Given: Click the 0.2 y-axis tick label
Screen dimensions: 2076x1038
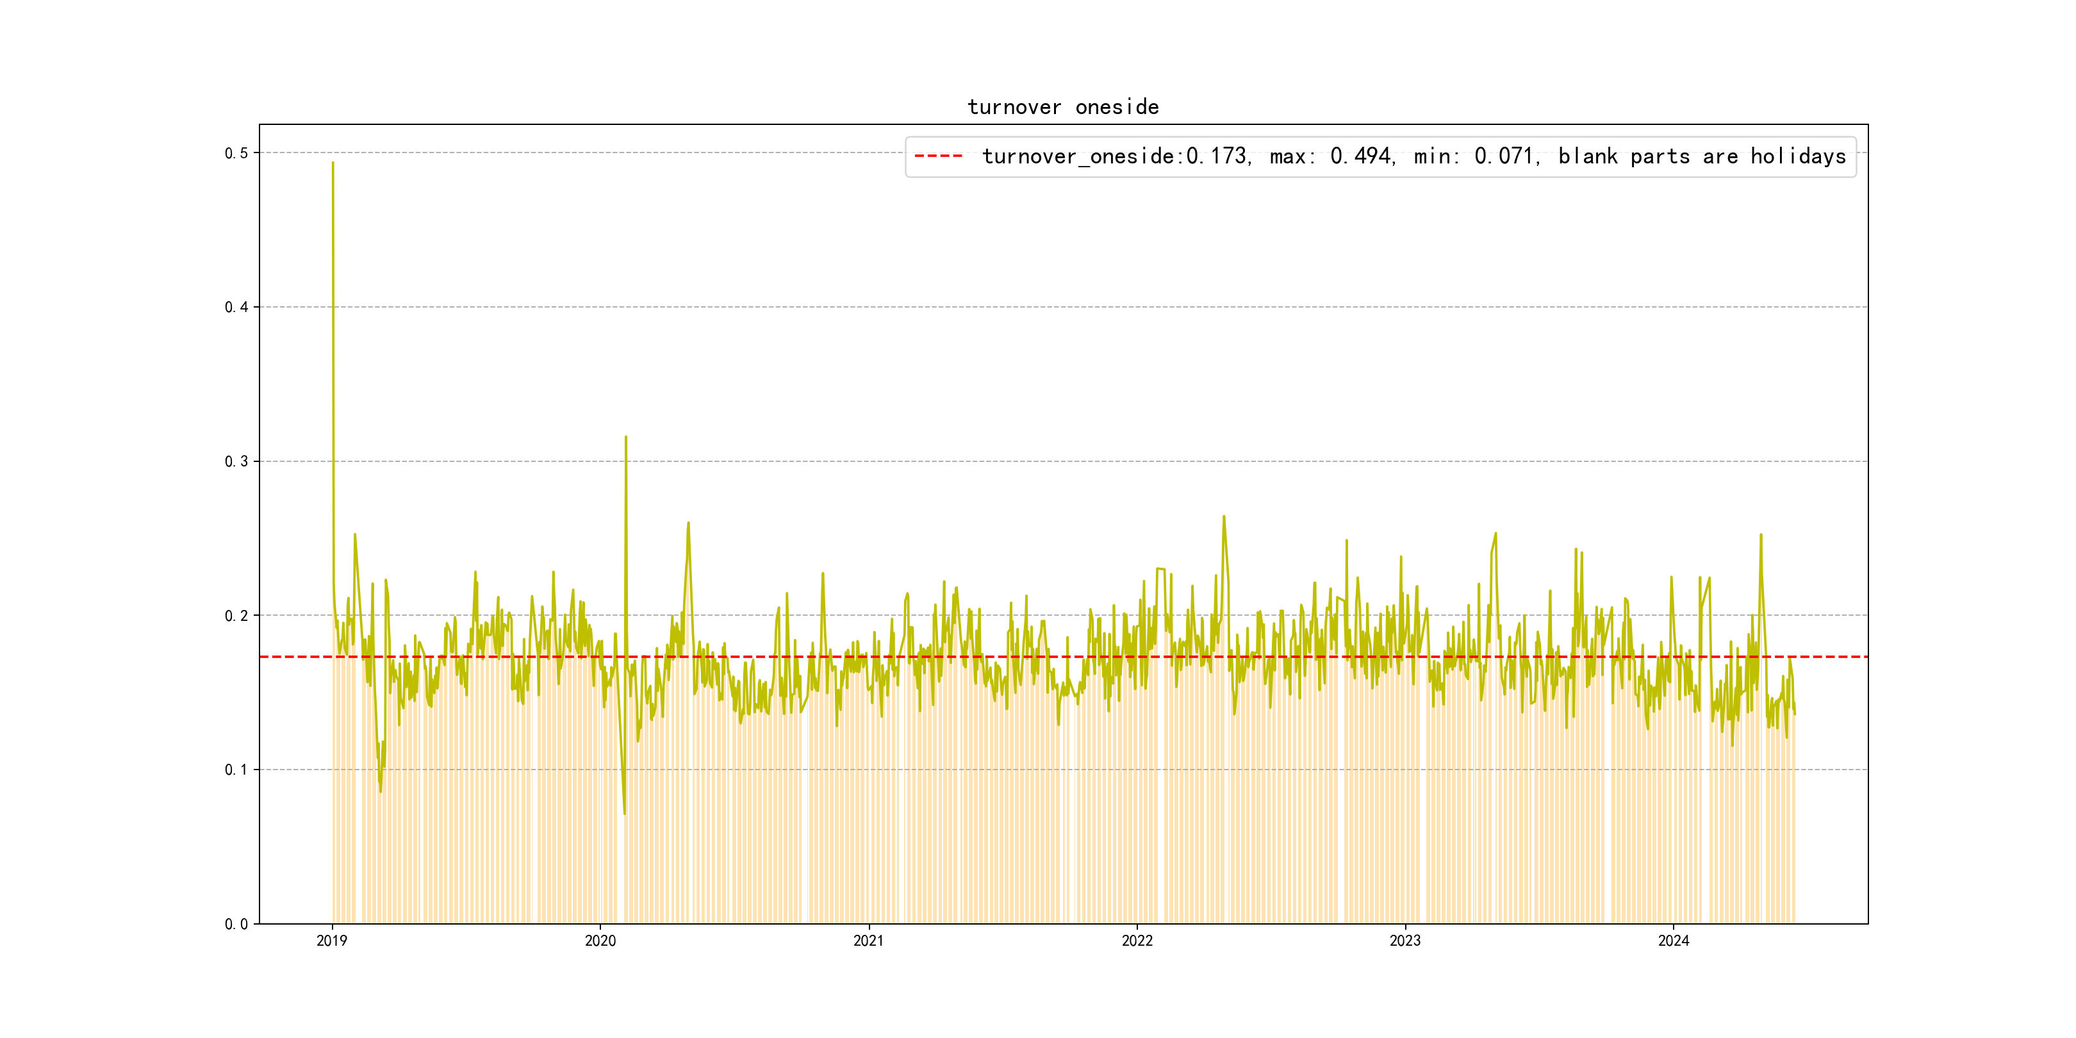Looking at the screenshot, I should [236, 616].
